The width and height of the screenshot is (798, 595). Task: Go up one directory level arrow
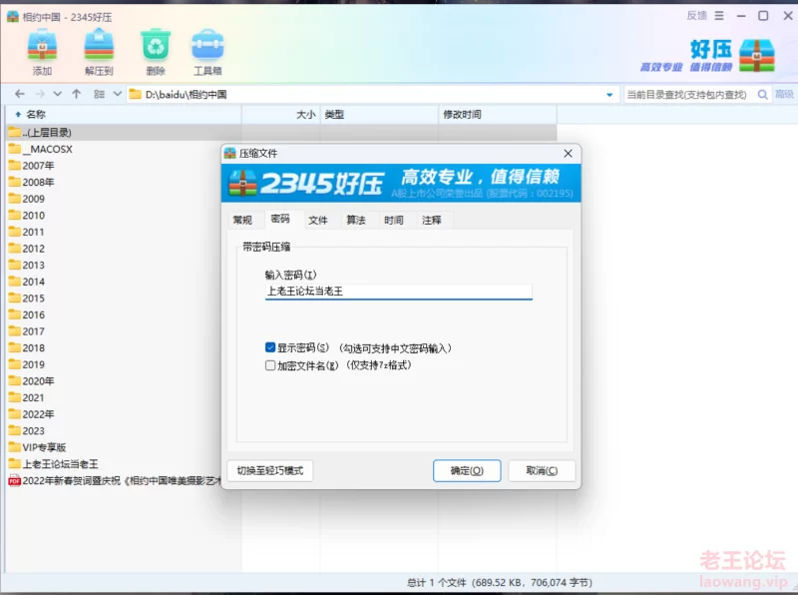click(x=77, y=94)
